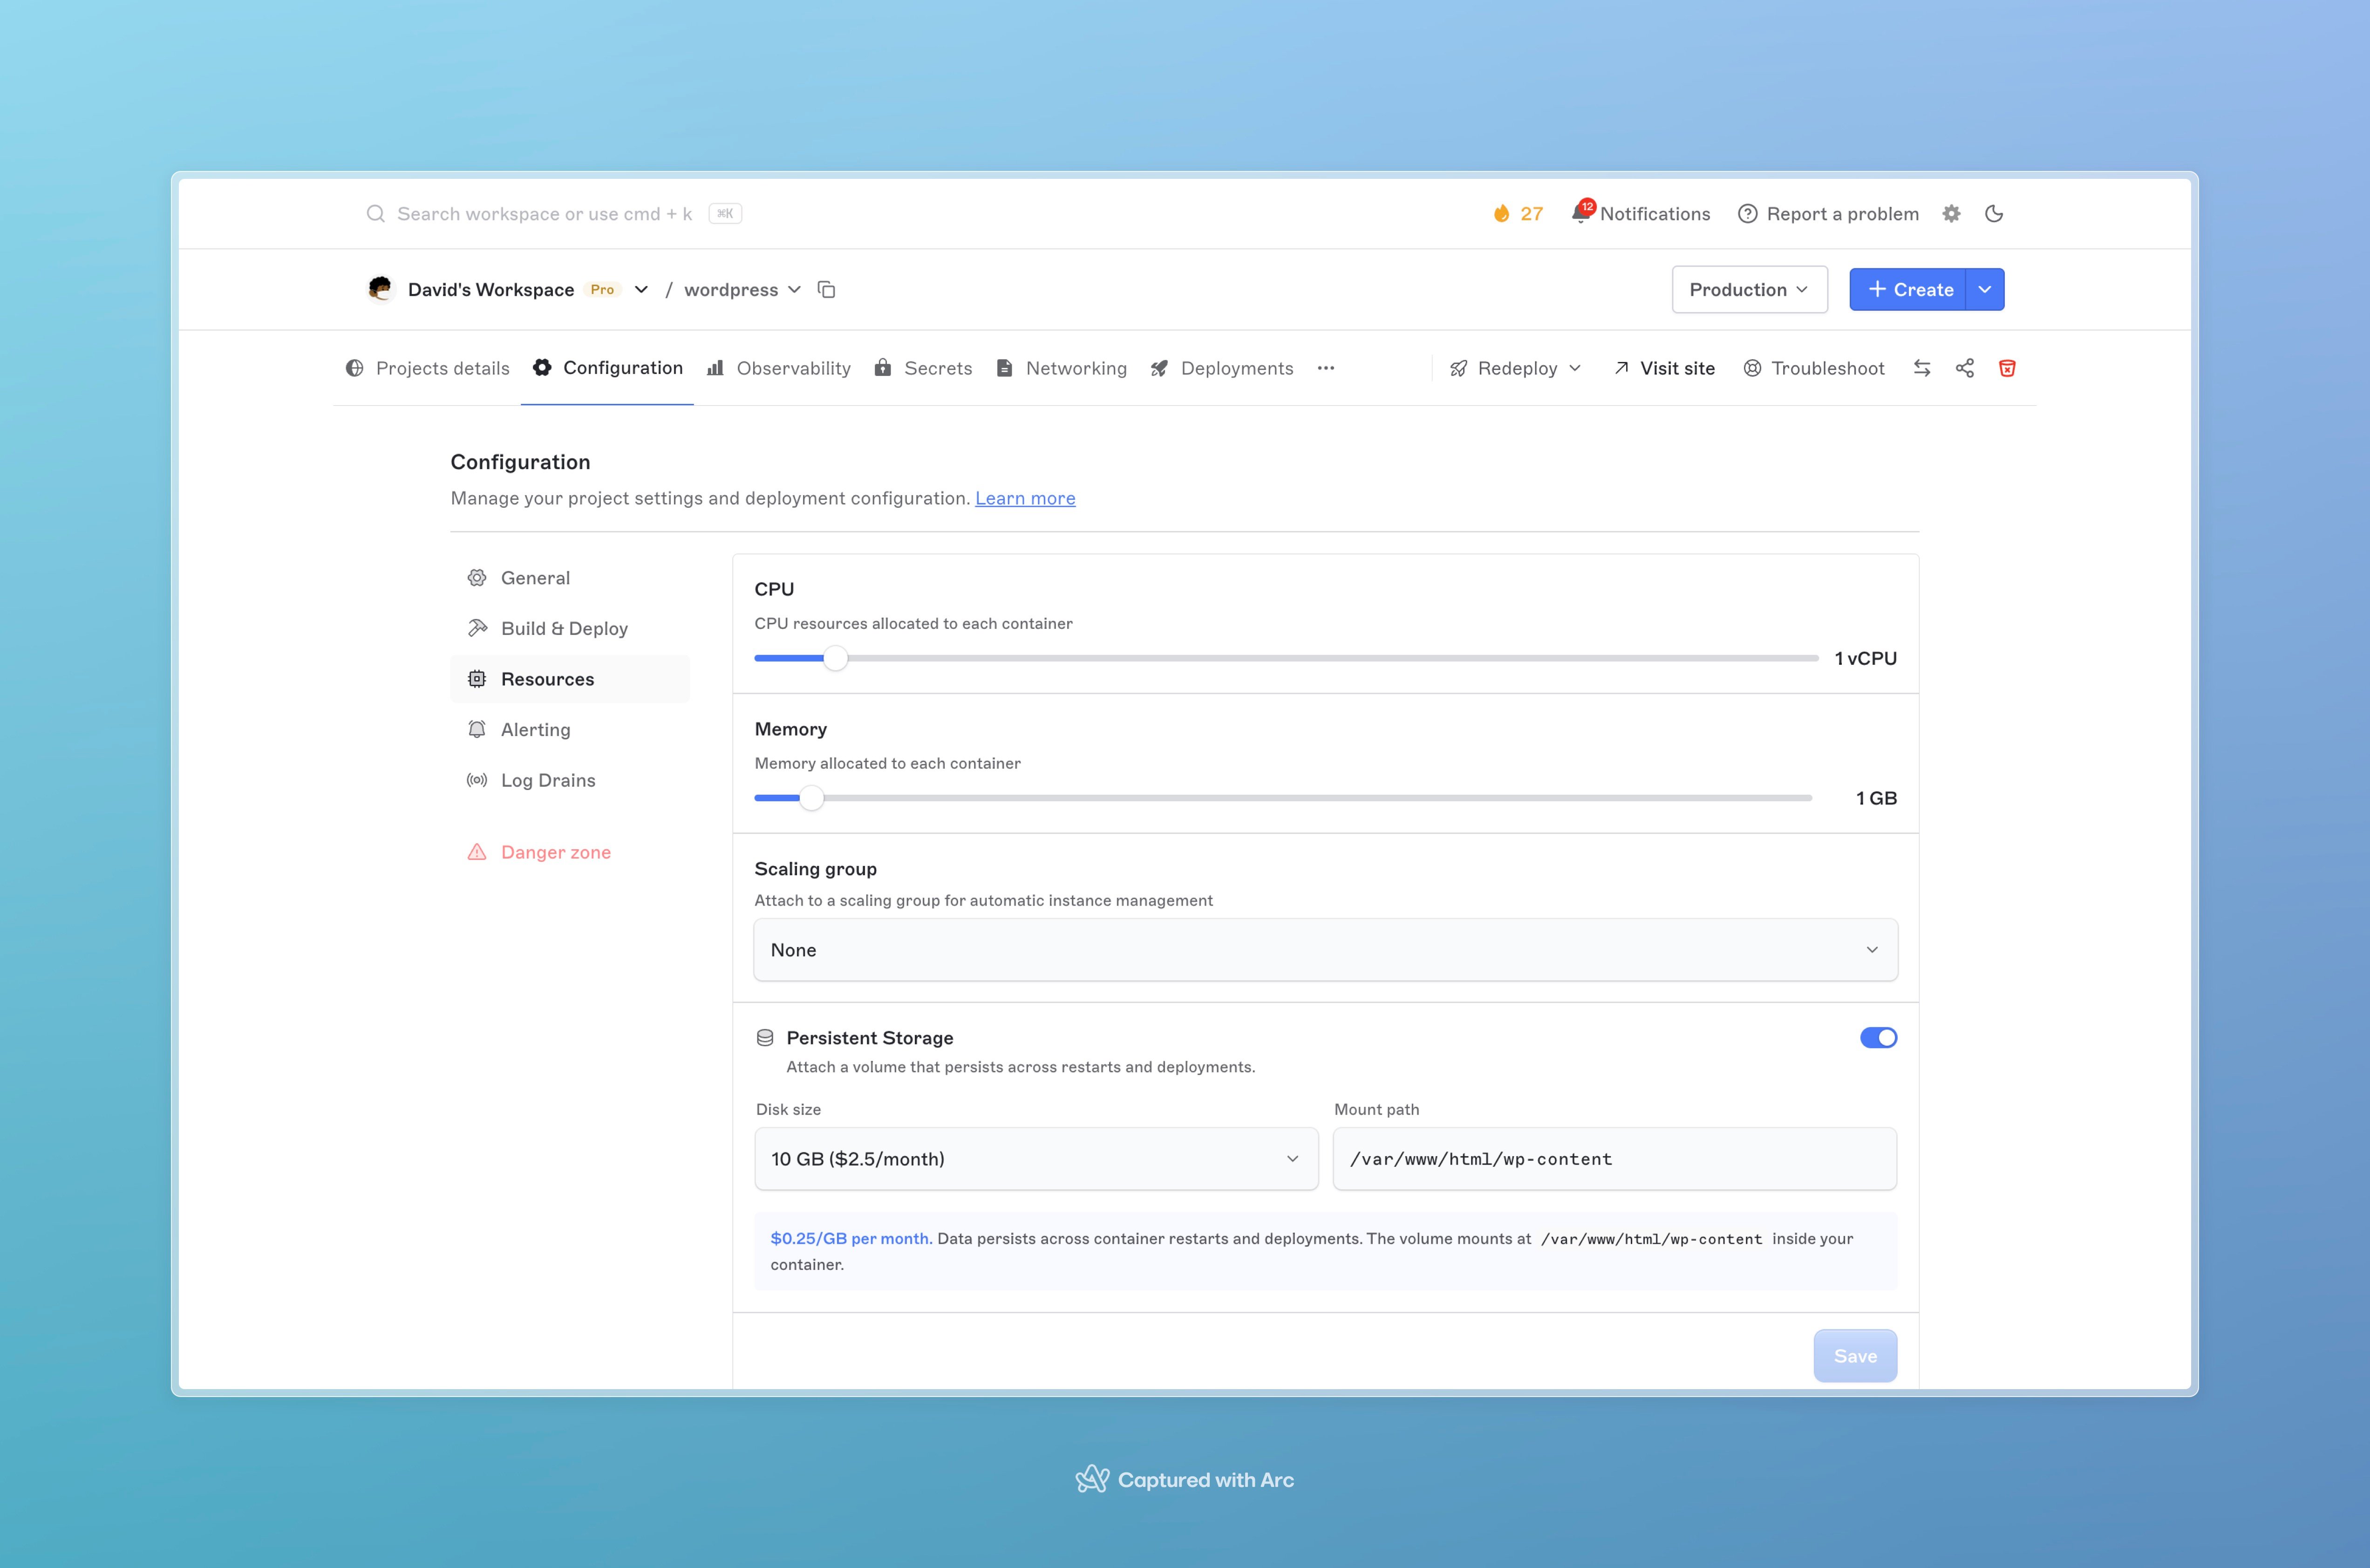The height and width of the screenshot is (1568, 2370).
Task: Open the Disk size 10 GB dropdown
Action: pyautogui.click(x=1036, y=1159)
